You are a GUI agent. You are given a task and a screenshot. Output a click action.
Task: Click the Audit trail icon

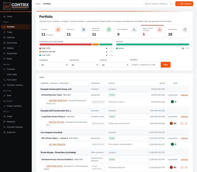click(x=4, y=132)
